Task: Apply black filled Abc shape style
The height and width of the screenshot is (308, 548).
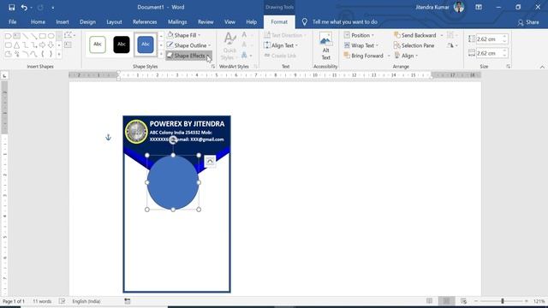Action: (x=122, y=44)
